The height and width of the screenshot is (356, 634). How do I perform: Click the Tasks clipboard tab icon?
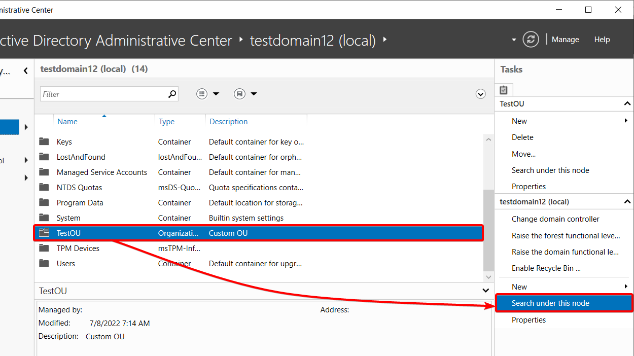click(504, 90)
